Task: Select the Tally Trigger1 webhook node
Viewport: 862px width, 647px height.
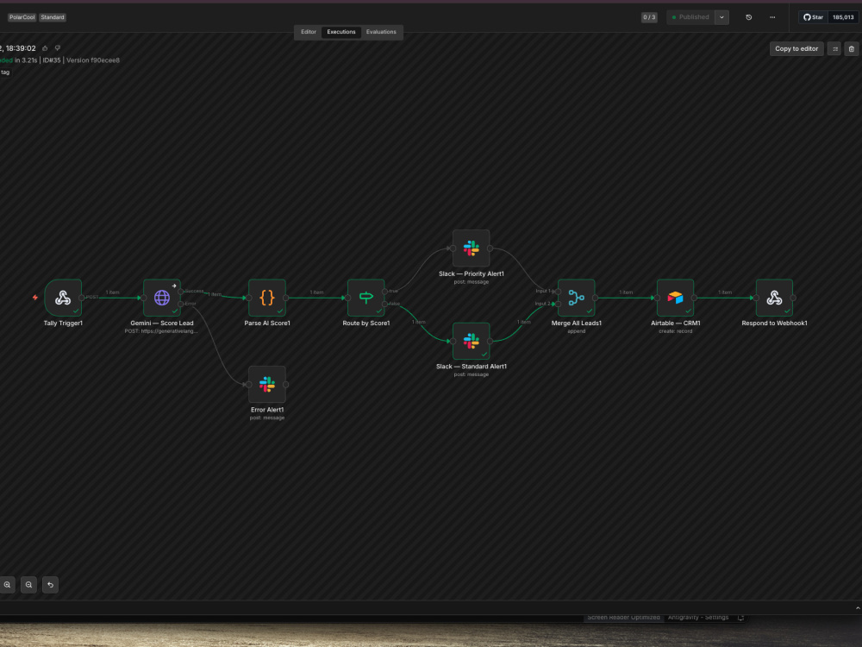Action: tap(63, 298)
